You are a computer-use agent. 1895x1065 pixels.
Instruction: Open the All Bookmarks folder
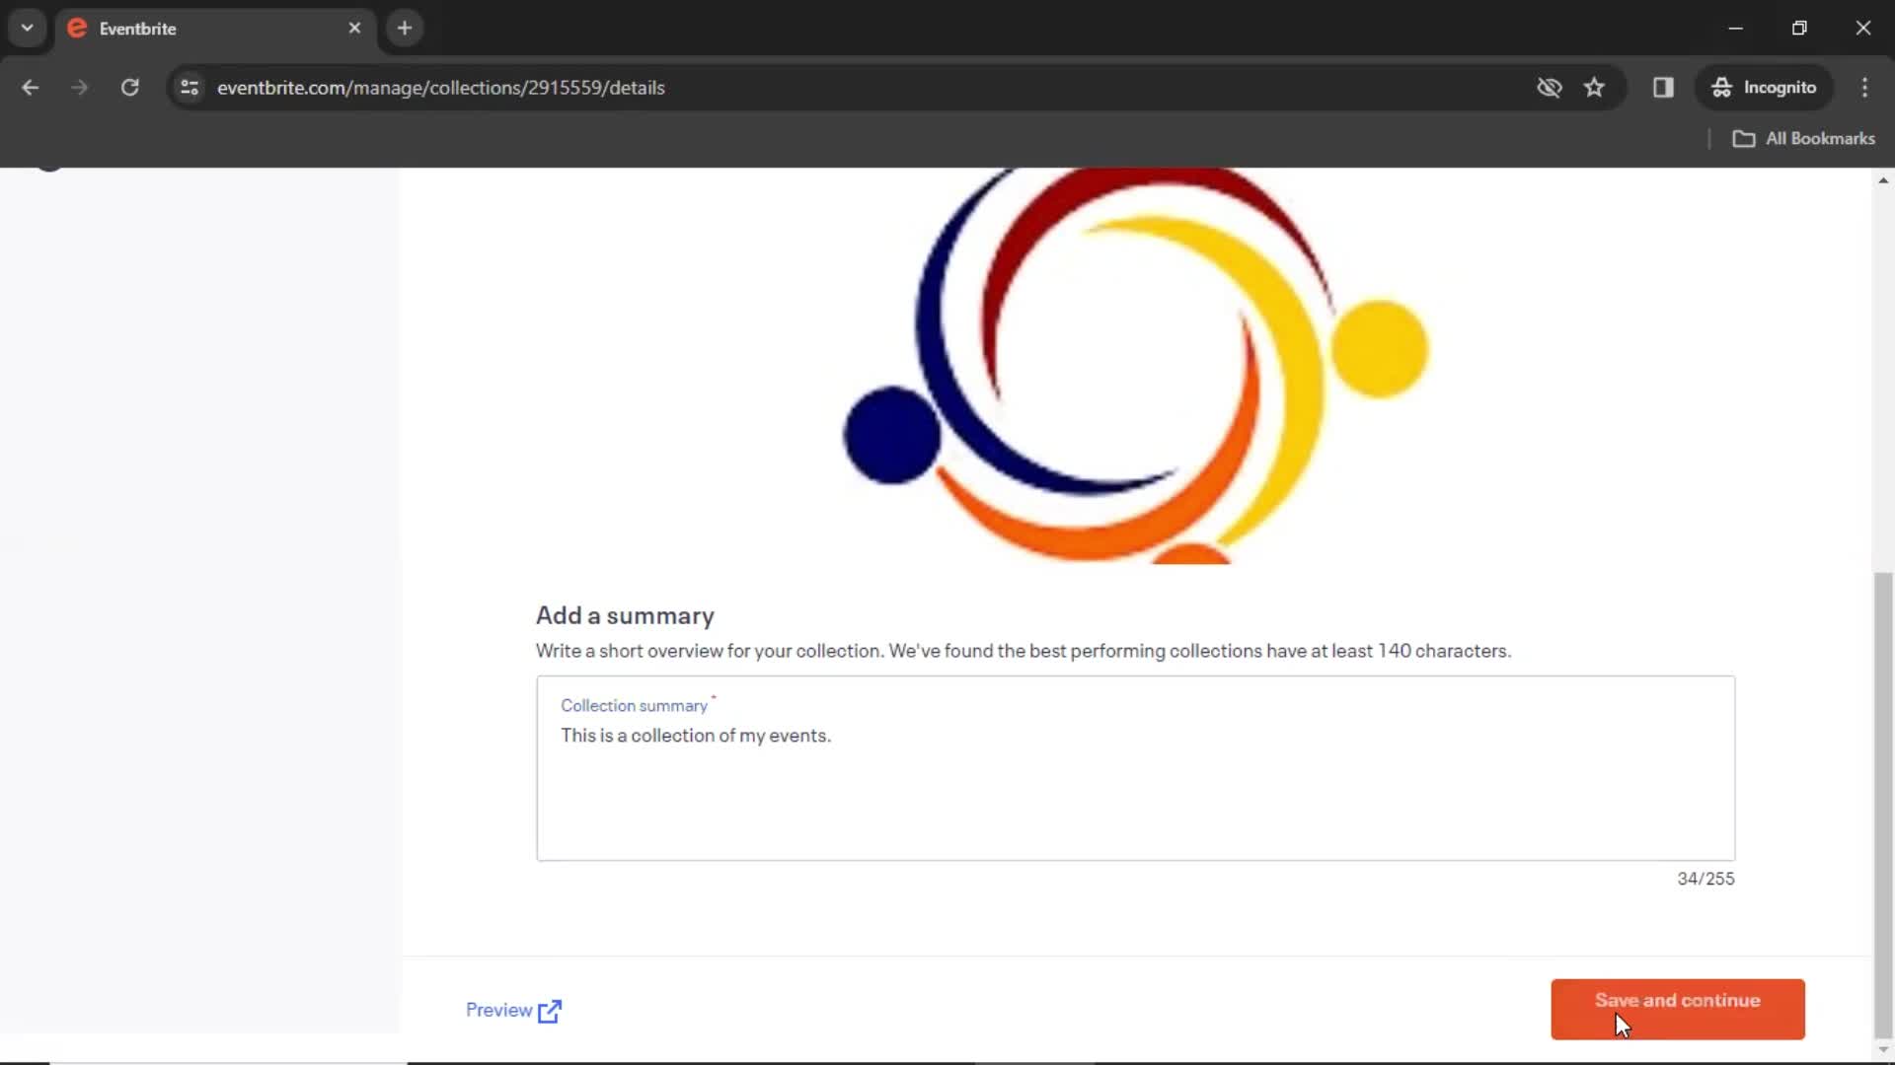[x=1803, y=139]
